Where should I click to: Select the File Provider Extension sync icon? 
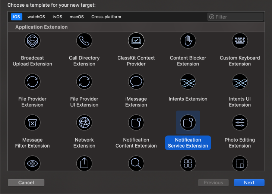tap(32, 81)
